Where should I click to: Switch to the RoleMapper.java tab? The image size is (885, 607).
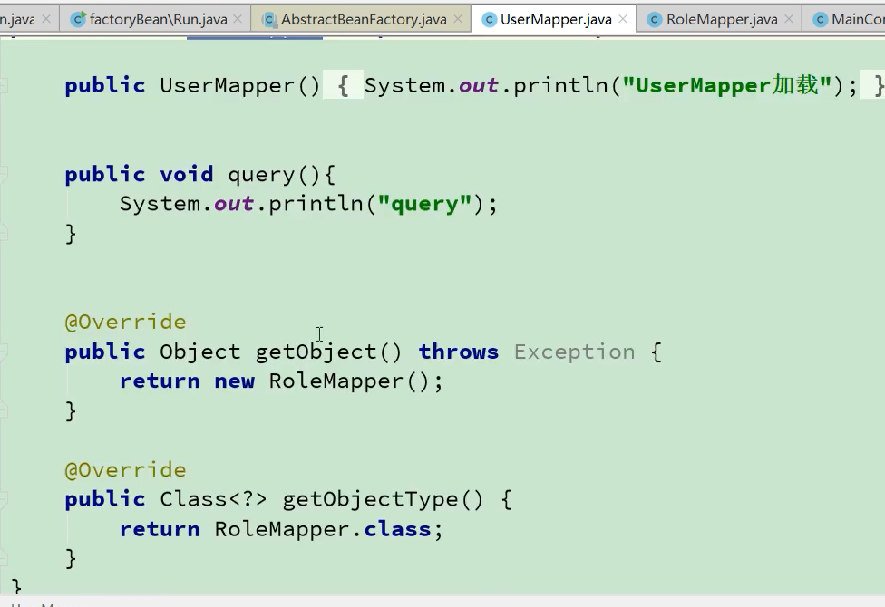click(x=721, y=19)
